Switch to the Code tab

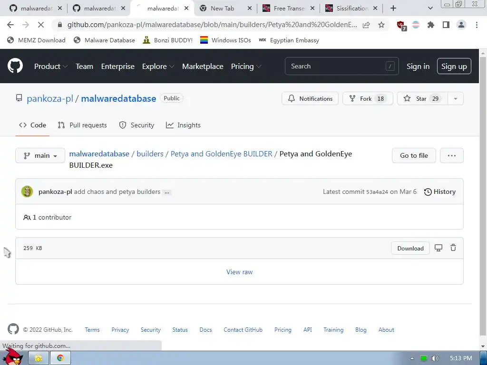(33, 125)
